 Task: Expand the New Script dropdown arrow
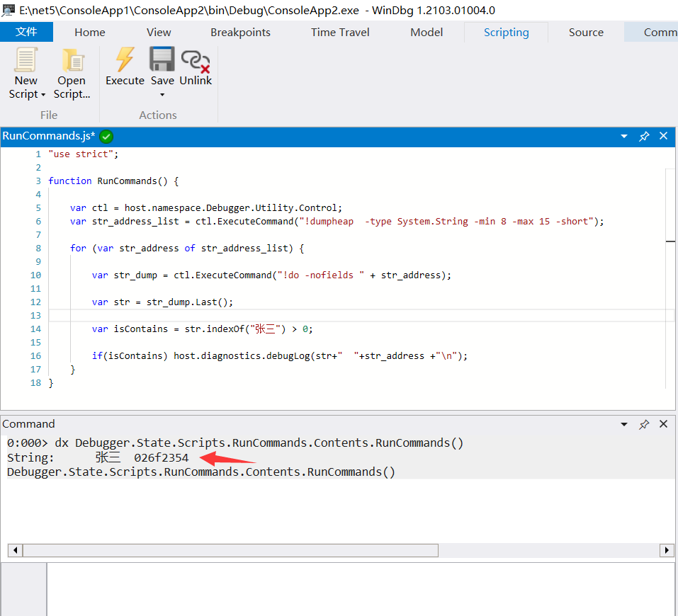[43, 95]
